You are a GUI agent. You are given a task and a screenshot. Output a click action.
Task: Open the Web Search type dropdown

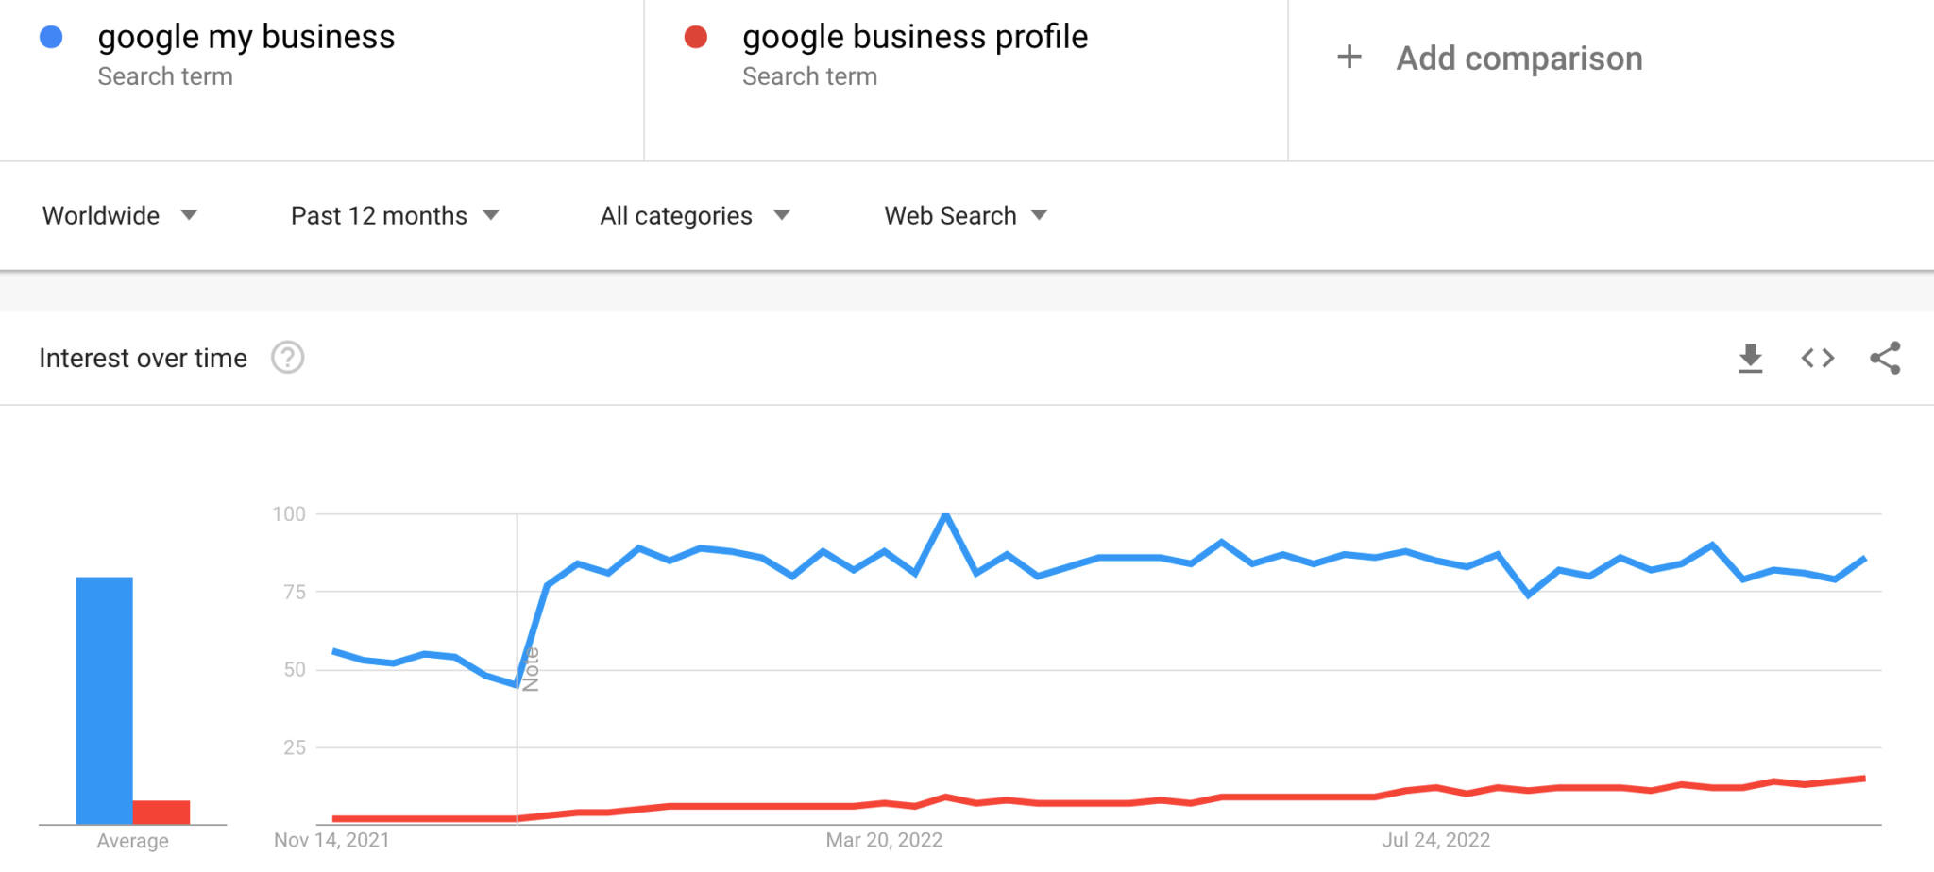963,215
